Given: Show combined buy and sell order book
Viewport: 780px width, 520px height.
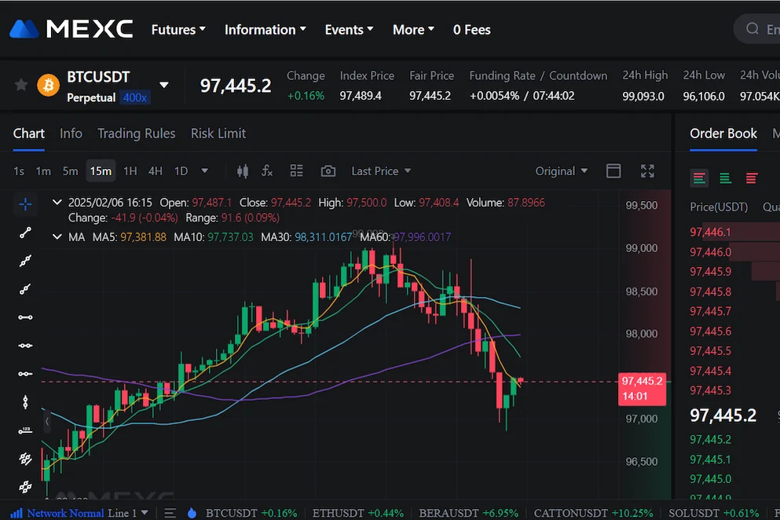Looking at the screenshot, I should pos(699,178).
